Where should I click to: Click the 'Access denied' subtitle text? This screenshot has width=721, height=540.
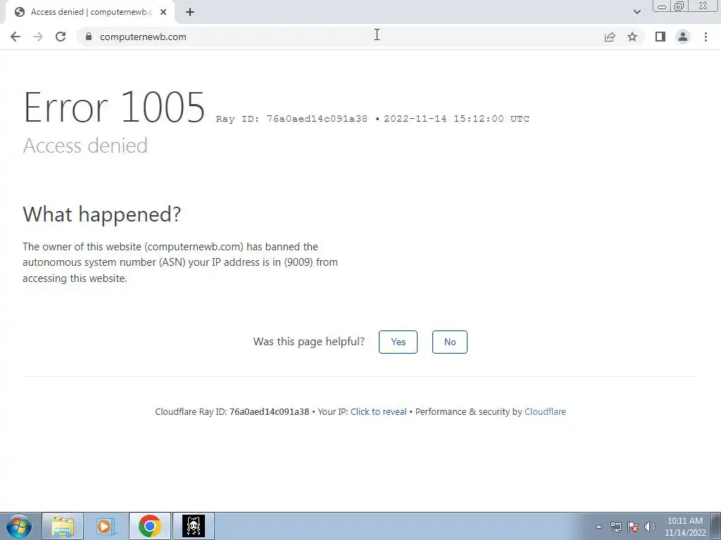85,146
